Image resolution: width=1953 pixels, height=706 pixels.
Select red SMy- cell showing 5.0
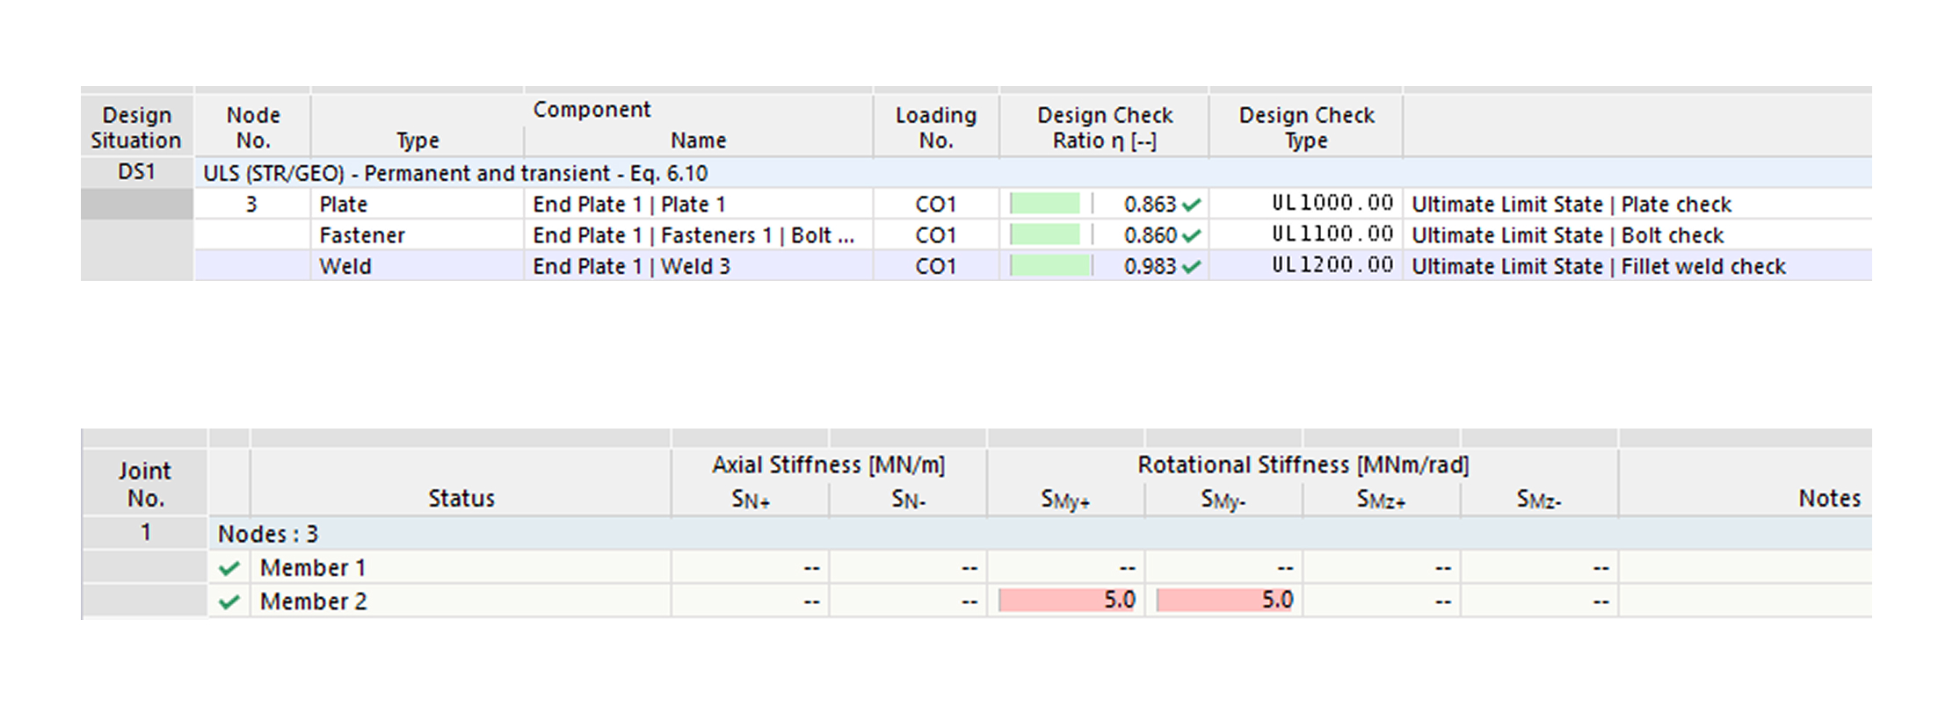coord(1224,601)
